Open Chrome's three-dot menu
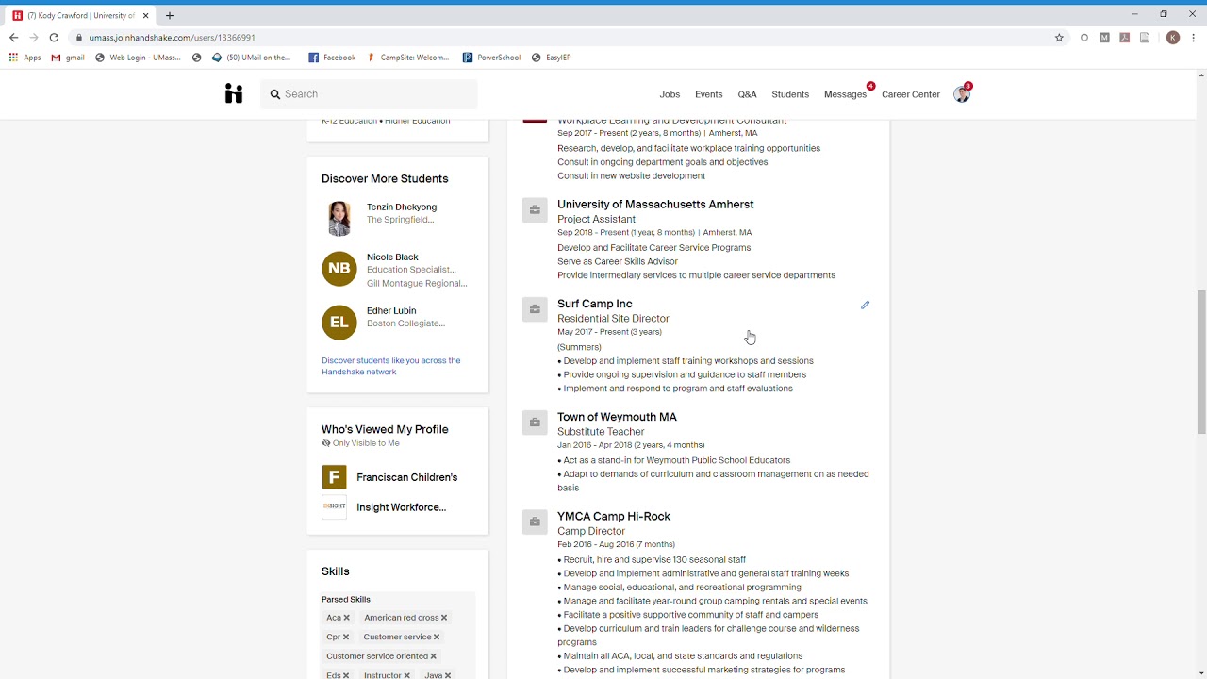Screen dimensions: 1207x679 tap(1193, 38)
